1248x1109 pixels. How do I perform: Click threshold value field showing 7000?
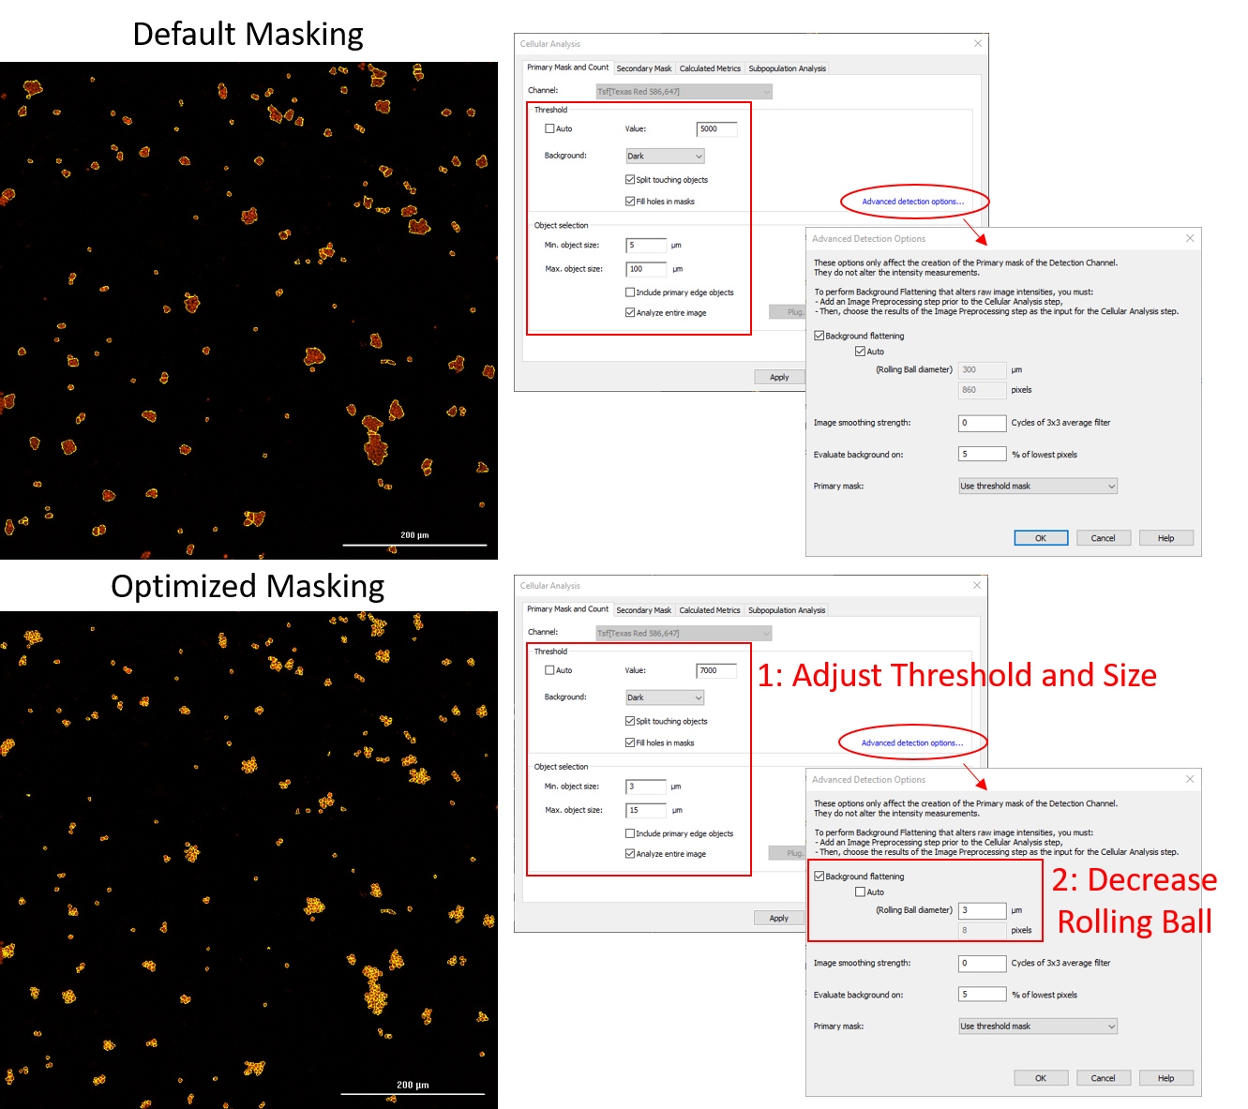pos(715,670)
